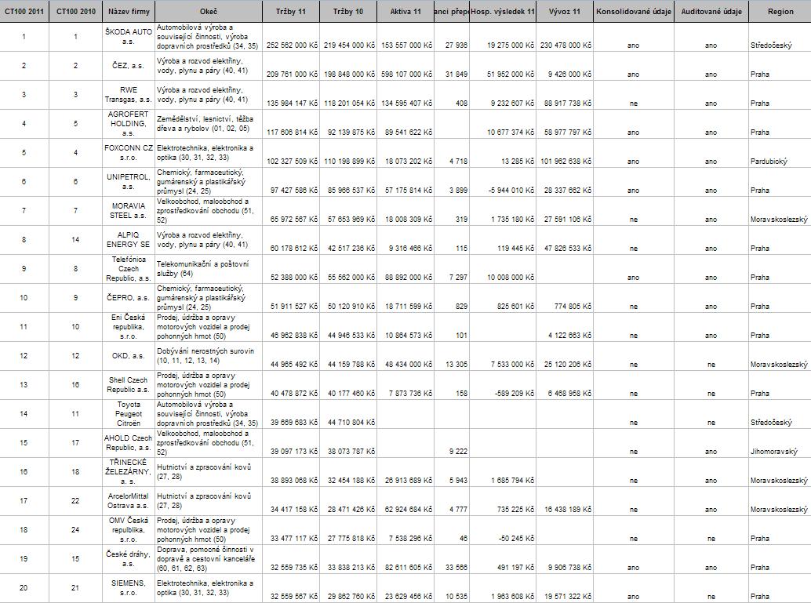Screen dimensions: 811x603
Task: Select the ŠKODA AUTO a.s. company cell
Action: [129, 38]
